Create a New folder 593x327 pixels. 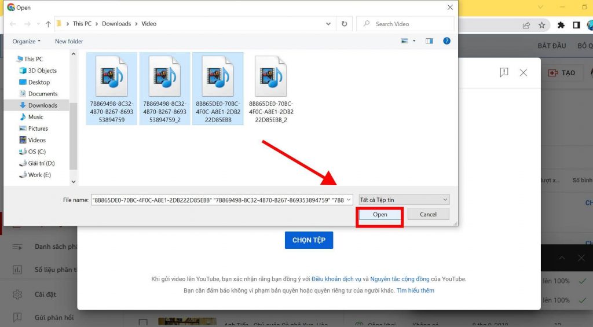click(69, 41)
